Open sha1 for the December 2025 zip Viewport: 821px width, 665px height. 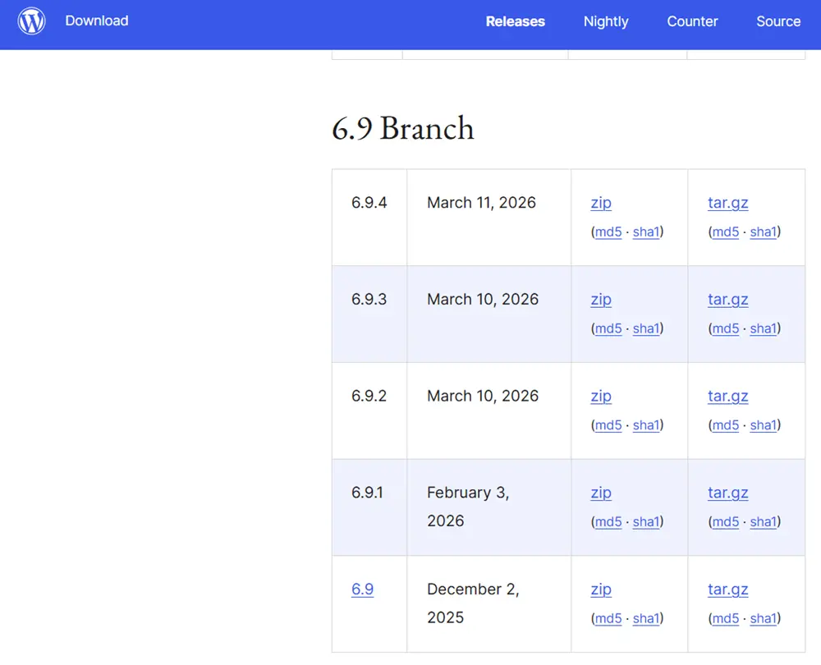[646, 619]
